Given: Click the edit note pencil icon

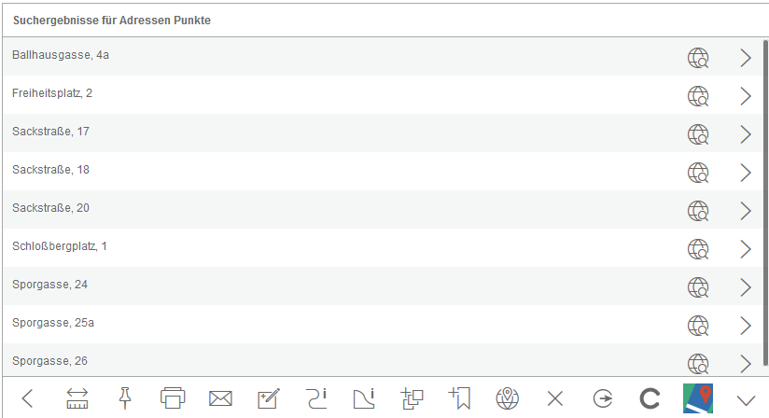Looking at the screenshot, I should pos(269,398).
